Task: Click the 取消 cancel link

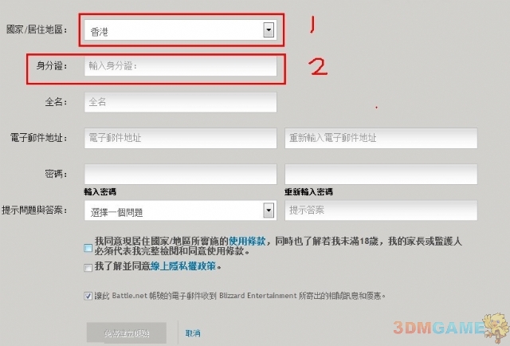Action: pyautogui.click(x=193, y=333)
